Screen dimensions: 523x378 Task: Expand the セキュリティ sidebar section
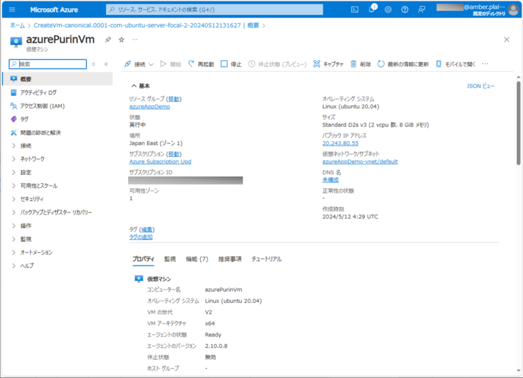click(28, 199)
